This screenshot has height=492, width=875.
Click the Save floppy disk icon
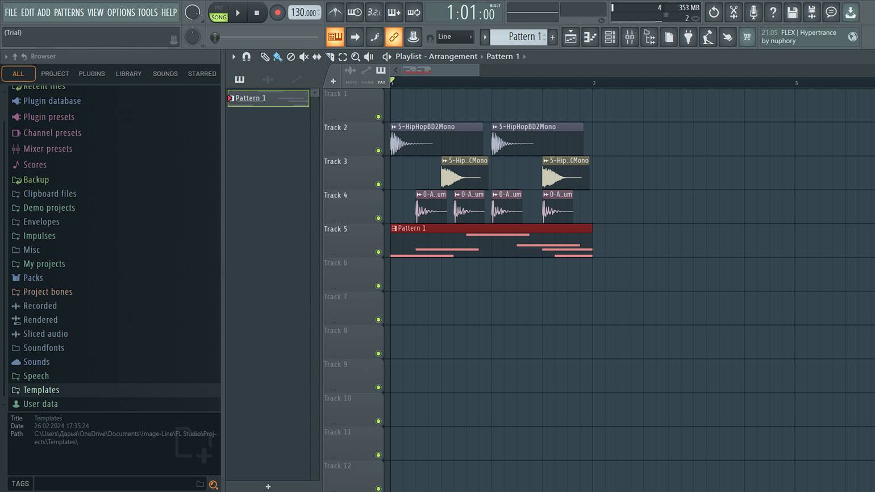(x=792, y=12)
